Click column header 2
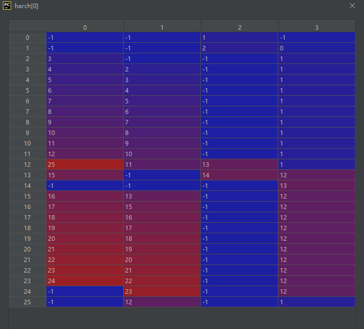The height and width of the screenshot is (329, 364). click(239, 27)
